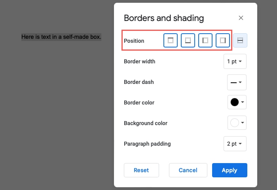Click the Background color label
The image size is (277, 190).
tap(146, 123)
